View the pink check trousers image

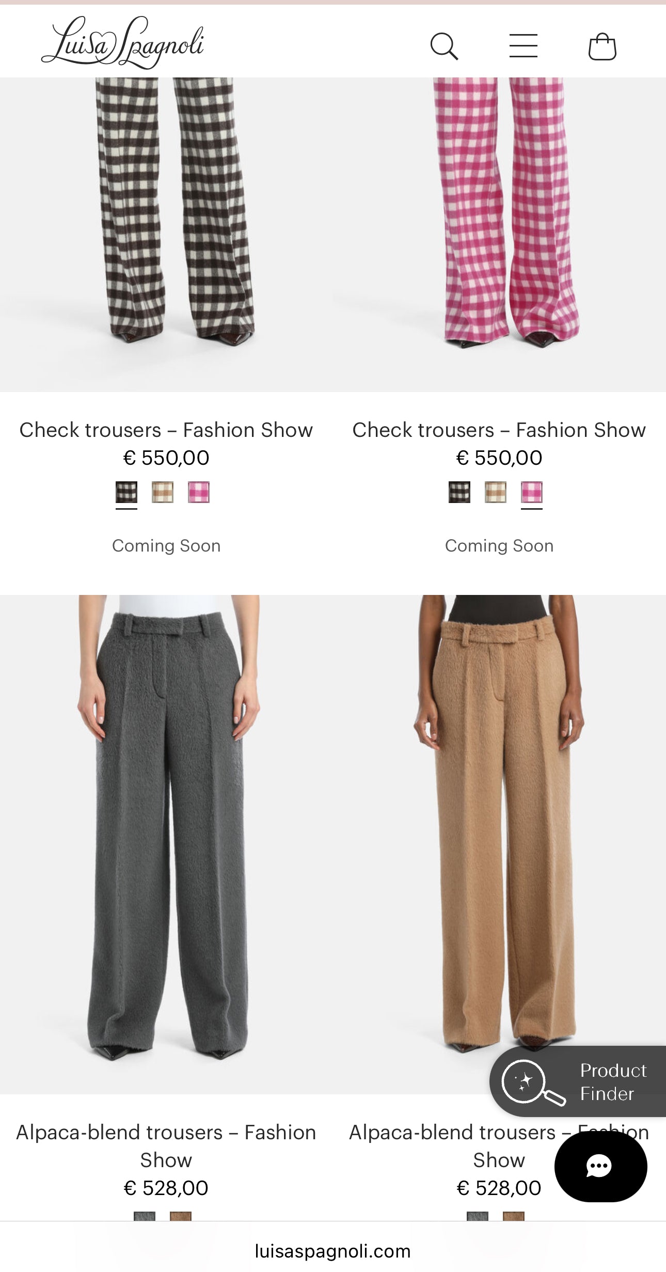coord(499,234)
